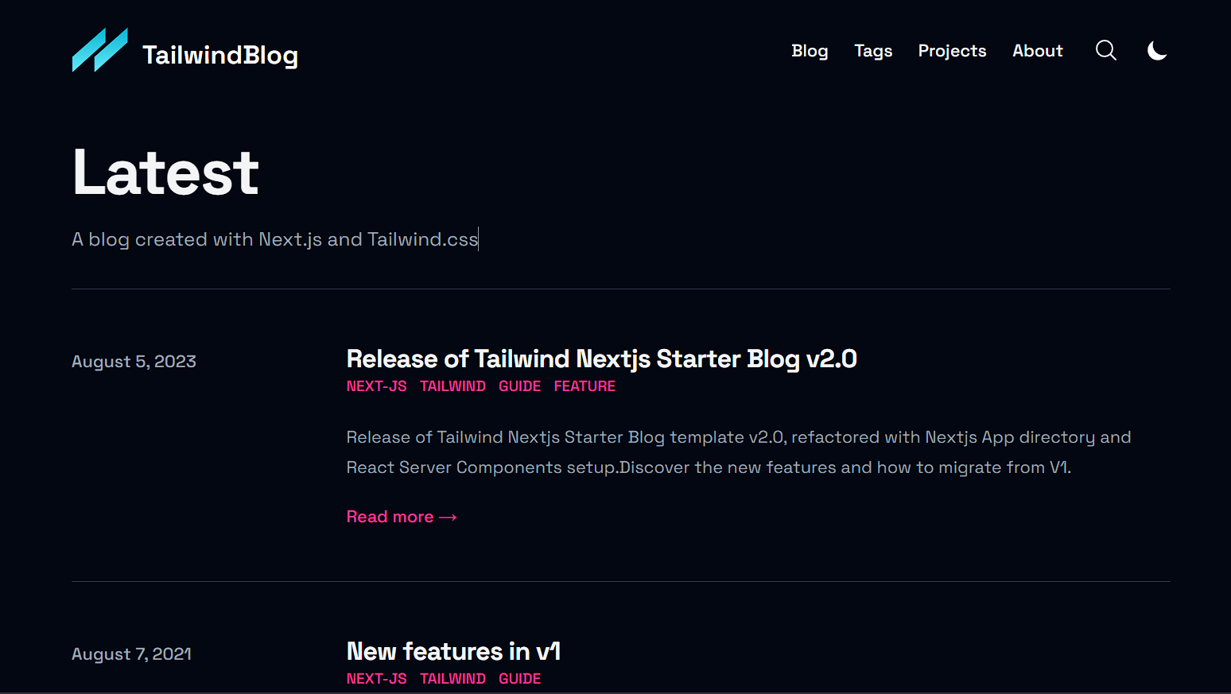
Task: Open the Projects section
Action: click(952, 50)
